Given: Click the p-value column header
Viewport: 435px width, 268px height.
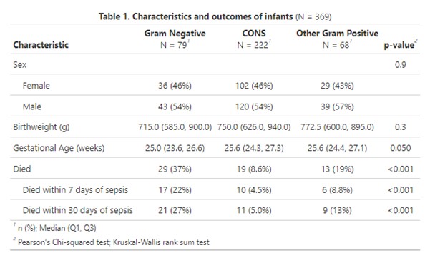Looking at the screenshot, I should pyautogui.click(x=401, y=45).
